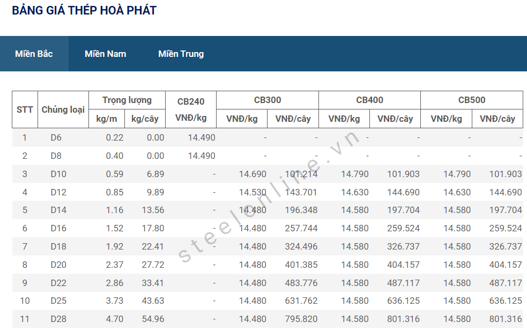Image resolution: width=527 pixels, height=329 pixels.
Task: Click the value 257.744 in D16 row
Action: pos(301,229)
